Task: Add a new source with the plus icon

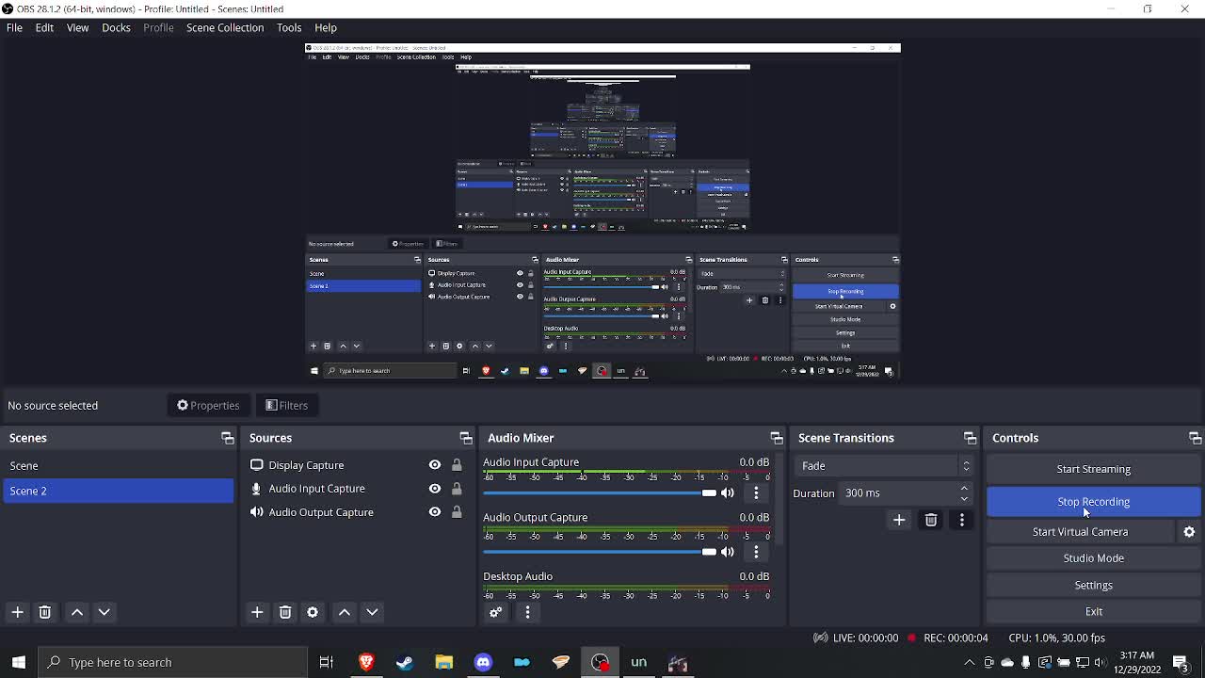Action: (x=257, y=612)
